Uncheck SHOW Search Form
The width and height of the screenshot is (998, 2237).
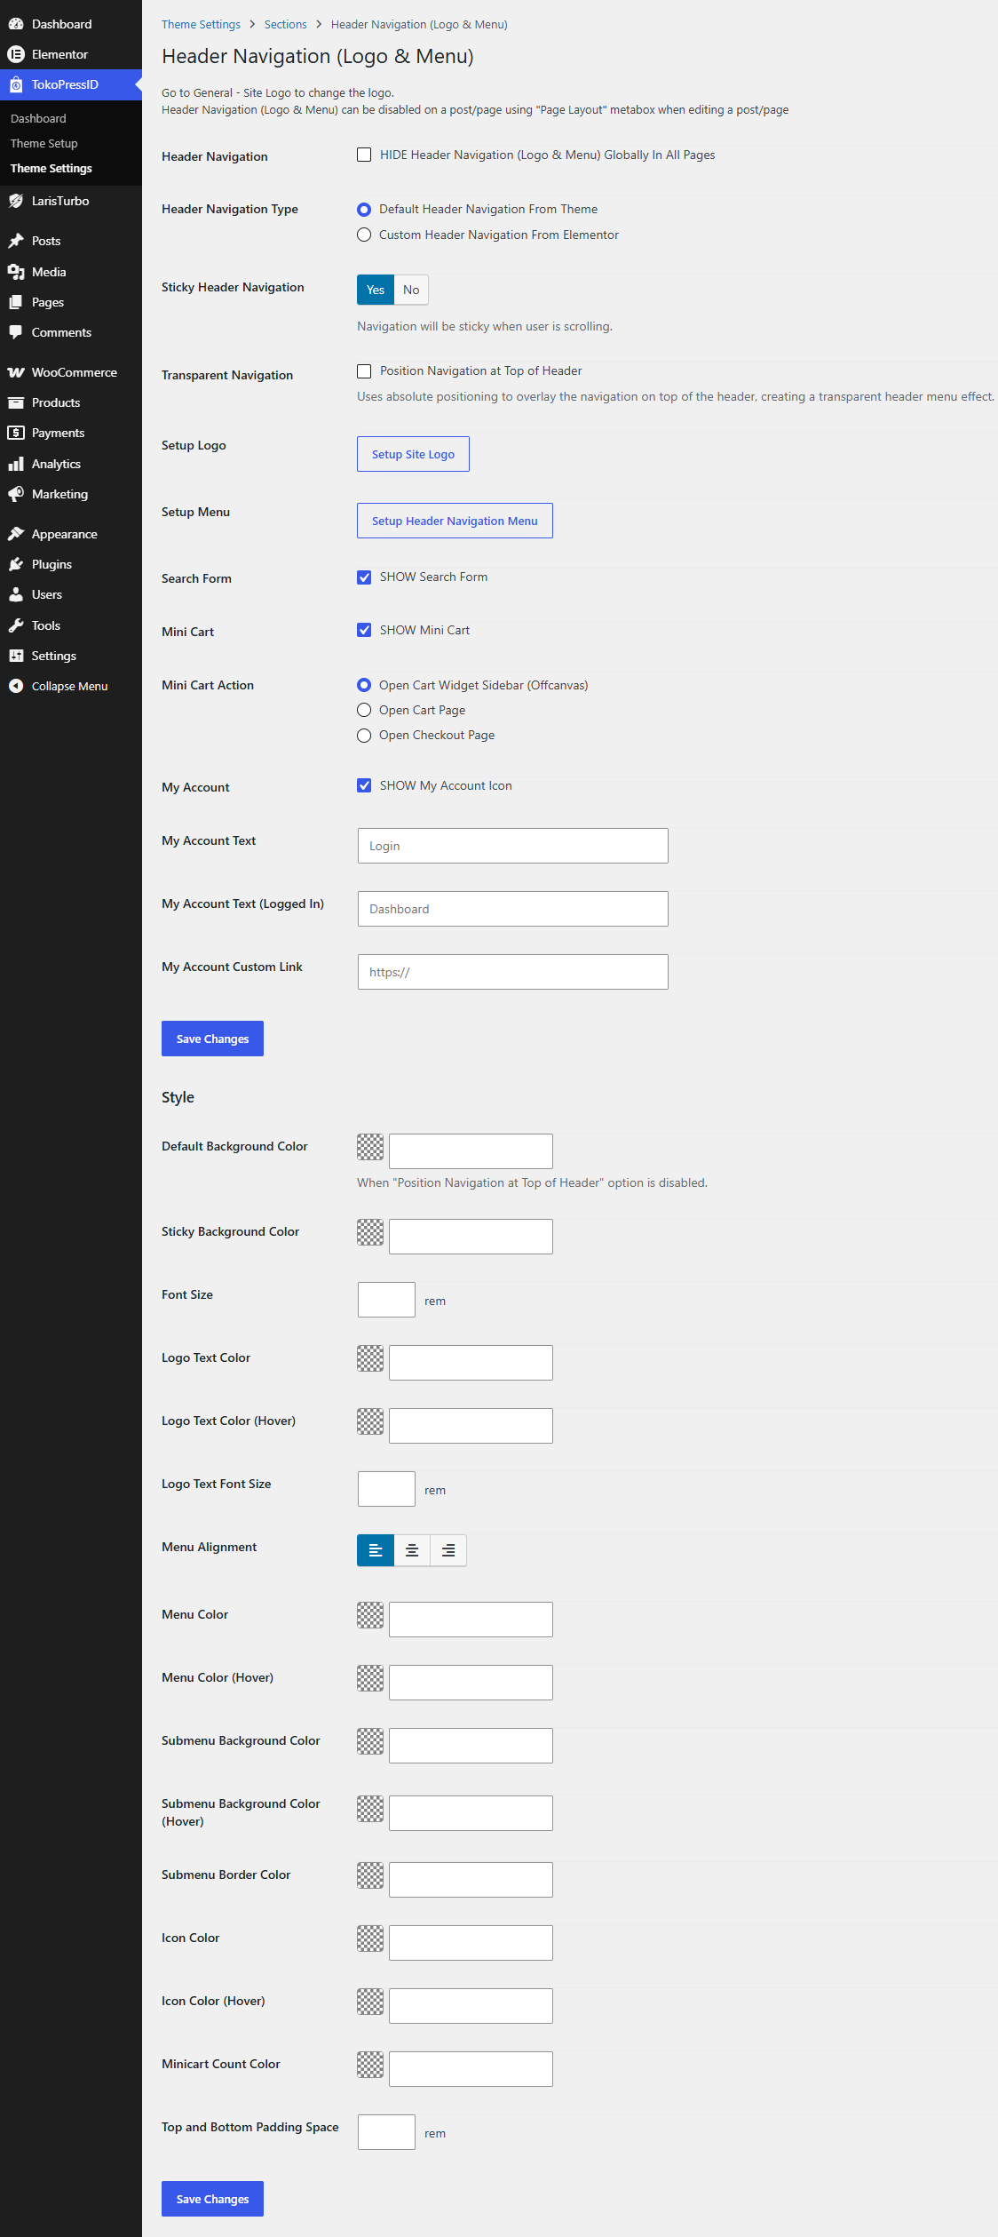364,577
